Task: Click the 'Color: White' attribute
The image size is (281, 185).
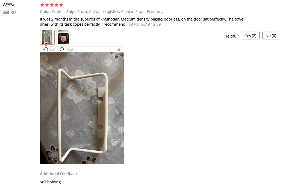Action: [x=51, y=12]
